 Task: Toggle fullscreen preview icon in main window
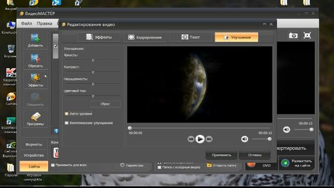pos(307,36)
